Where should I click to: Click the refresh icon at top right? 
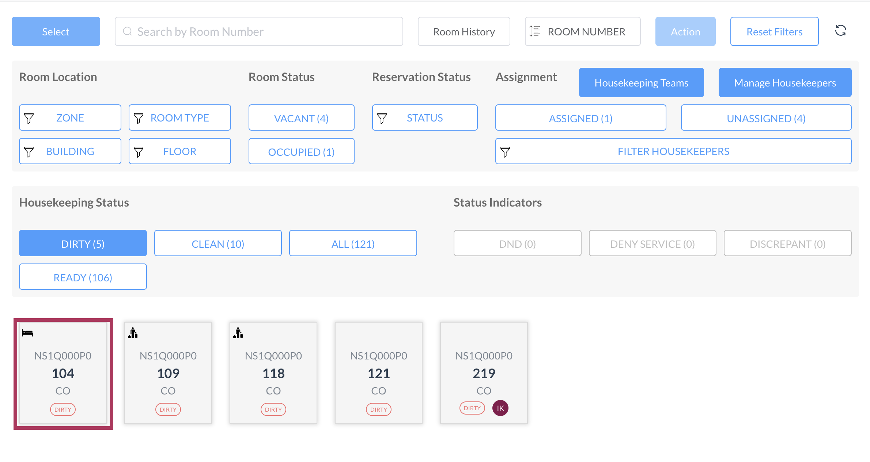click(x=840, y=31)
